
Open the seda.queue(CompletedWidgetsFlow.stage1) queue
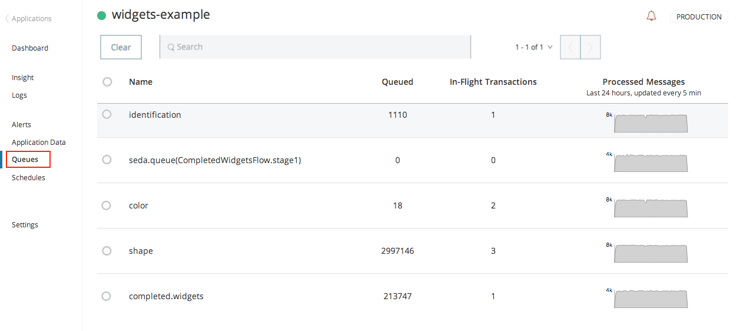coord(215,160)
